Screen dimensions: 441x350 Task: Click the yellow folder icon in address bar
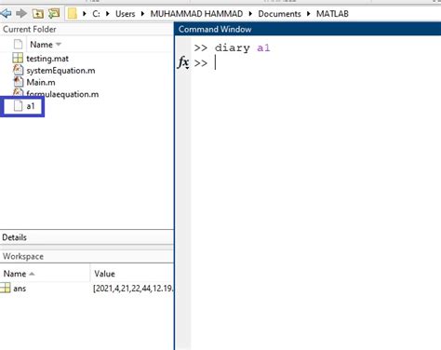click(x=73, y=14)
